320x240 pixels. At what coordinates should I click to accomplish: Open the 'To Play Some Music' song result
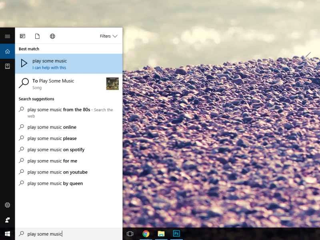(x=60, y=84)
